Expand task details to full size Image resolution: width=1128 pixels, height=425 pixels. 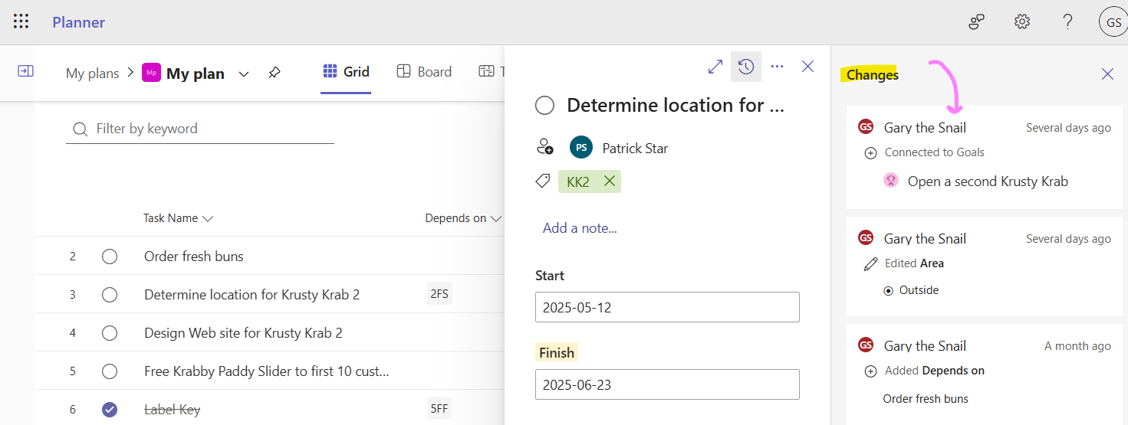(x=715, y=67)
